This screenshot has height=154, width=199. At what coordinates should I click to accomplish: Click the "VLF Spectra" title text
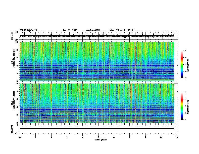click(28, 30)
